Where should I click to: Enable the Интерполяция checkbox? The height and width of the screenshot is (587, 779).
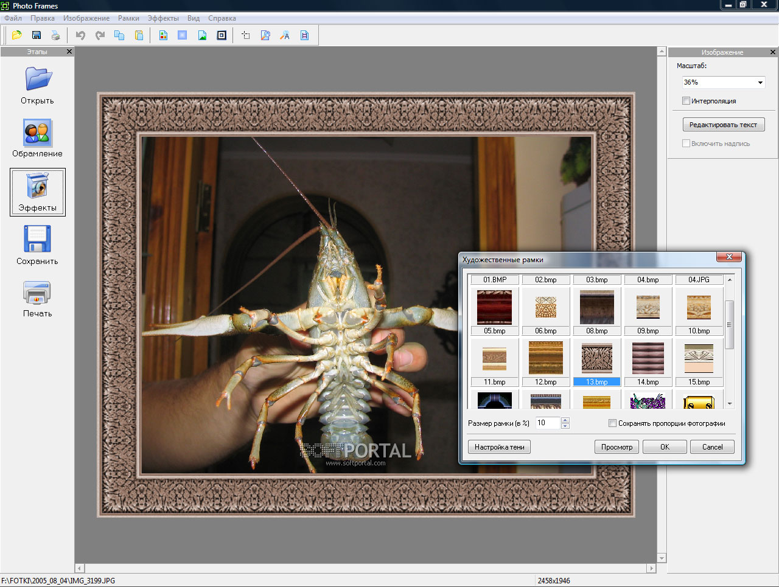[x=686, y=101]
